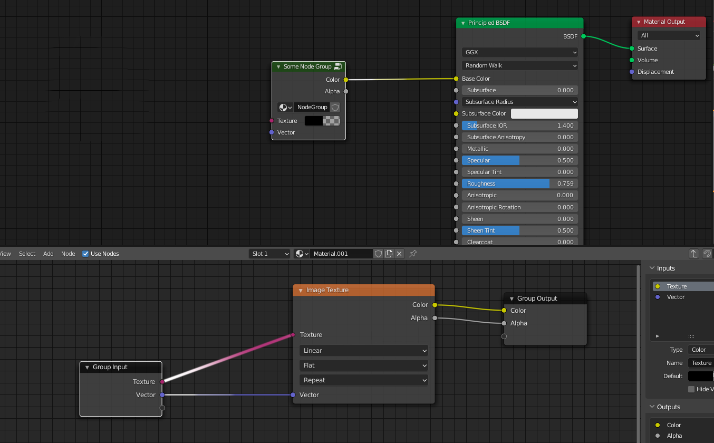Open the All target dropdown on Material Output
The width and height of the screenshot is (714, 443).
tap(669, 35)
